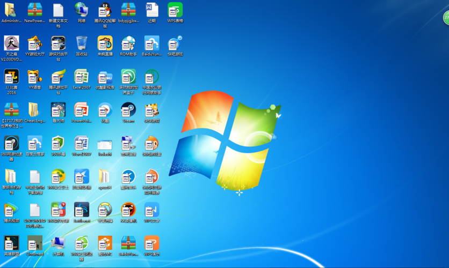This screenshot has height=268, width=449.
Task: Launch KK录像机 shortcut
Action: click(x=128, y=210)
